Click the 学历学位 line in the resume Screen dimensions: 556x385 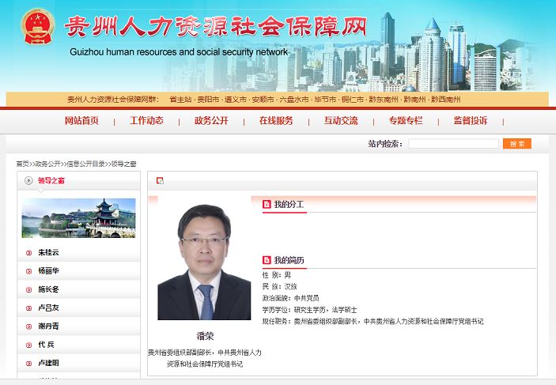pyautogui.click(x=309, y=310)
